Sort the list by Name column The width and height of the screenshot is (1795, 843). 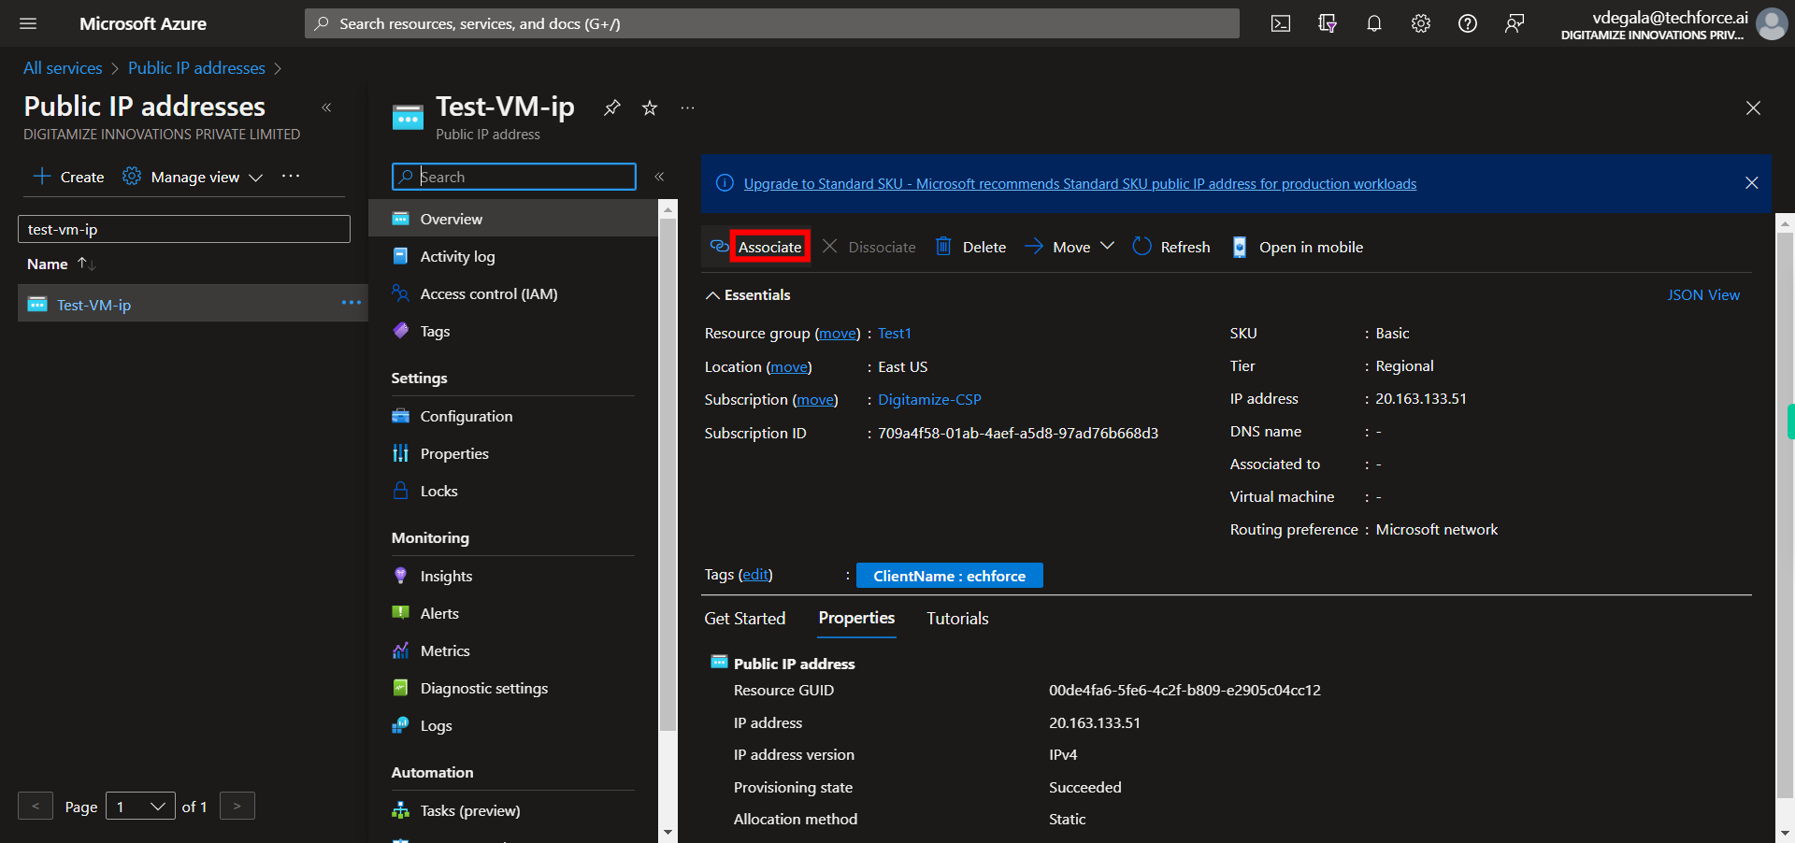pyautogui.click(x=61, y=264)
